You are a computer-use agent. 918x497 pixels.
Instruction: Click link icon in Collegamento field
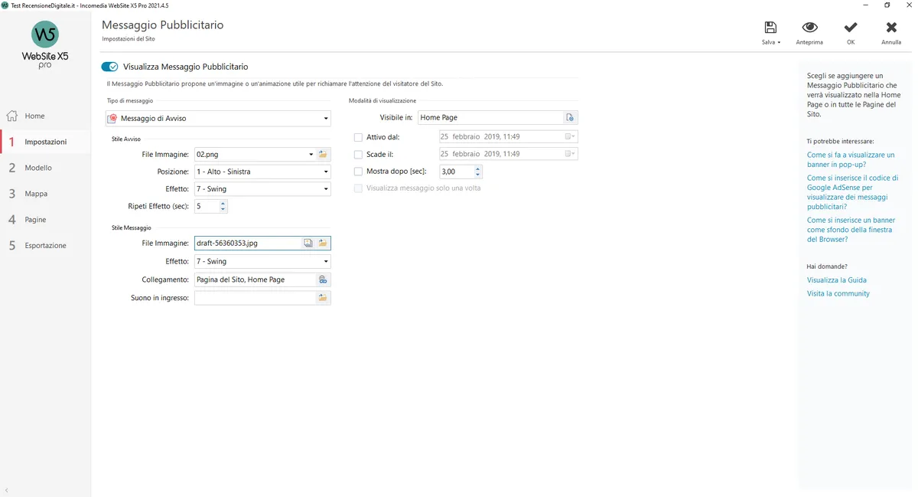pyautogui.click(x=323, y=280)
